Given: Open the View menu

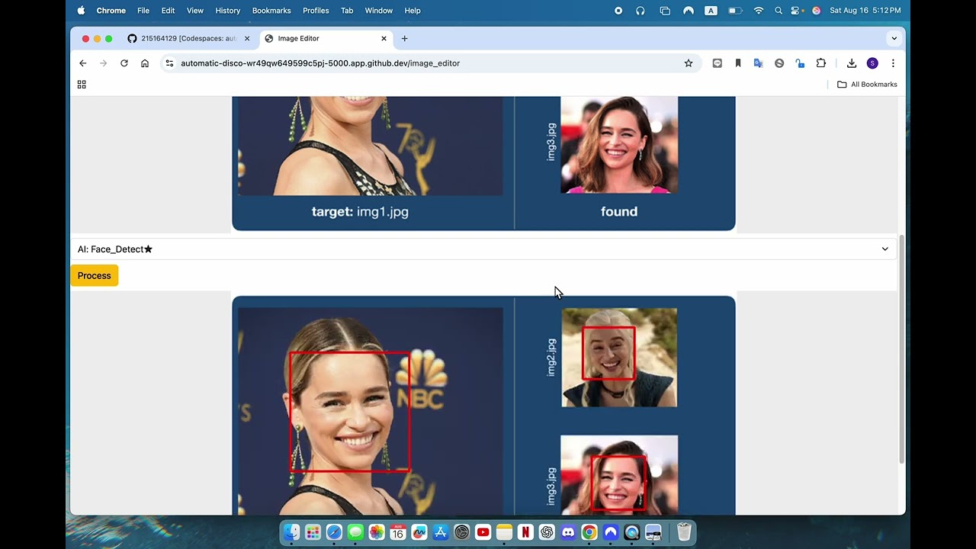Looking at the screenshot, I should 195,11.
